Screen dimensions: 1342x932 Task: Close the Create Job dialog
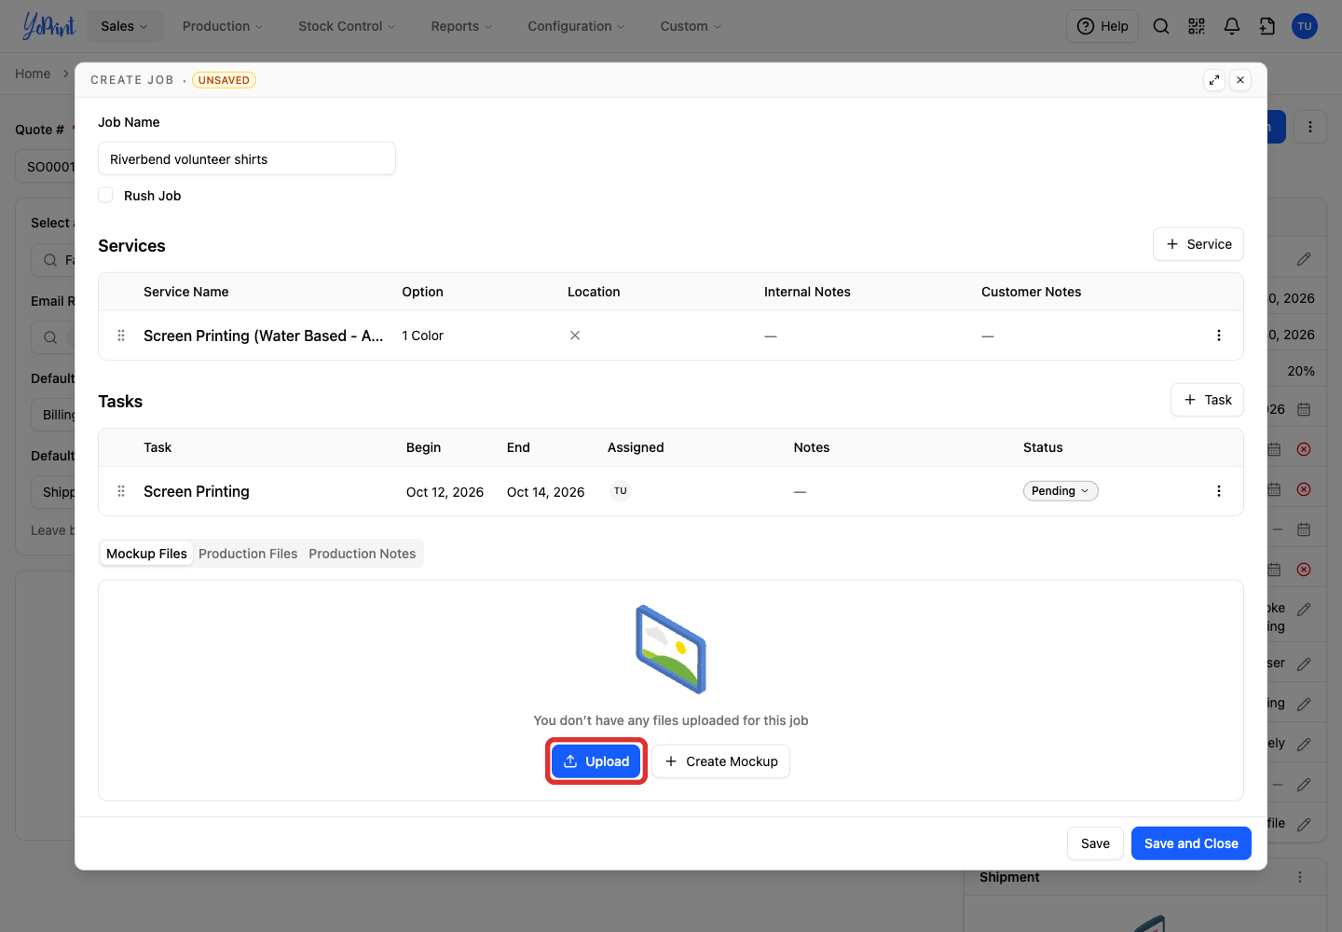coord(1240,80)
